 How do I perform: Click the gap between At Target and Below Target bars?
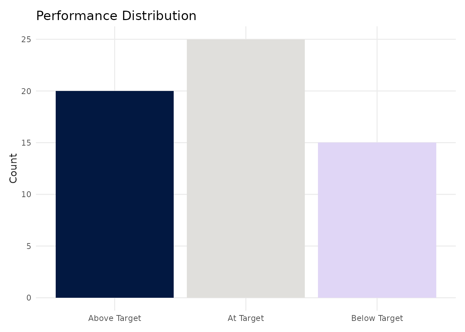[x=311, y=220]
